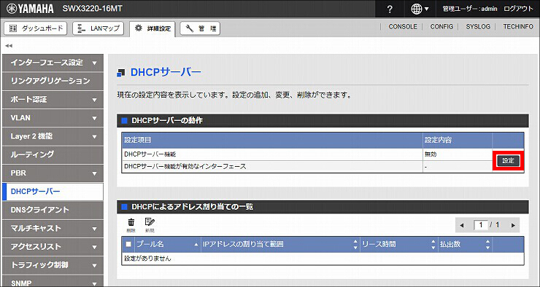Click the 無効 setting value
Image resolution: width=540 pixels, height=287 pixels.
click(x=431, y=154)
